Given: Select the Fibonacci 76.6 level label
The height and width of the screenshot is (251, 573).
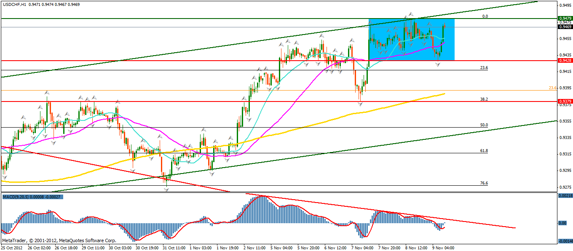Looking at the screenshot, I should pos(484,183).
